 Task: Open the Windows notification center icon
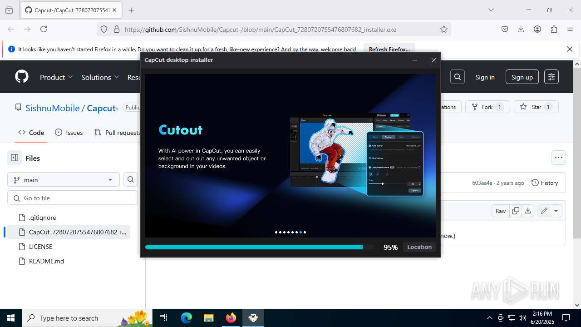(x=566, y=318)
